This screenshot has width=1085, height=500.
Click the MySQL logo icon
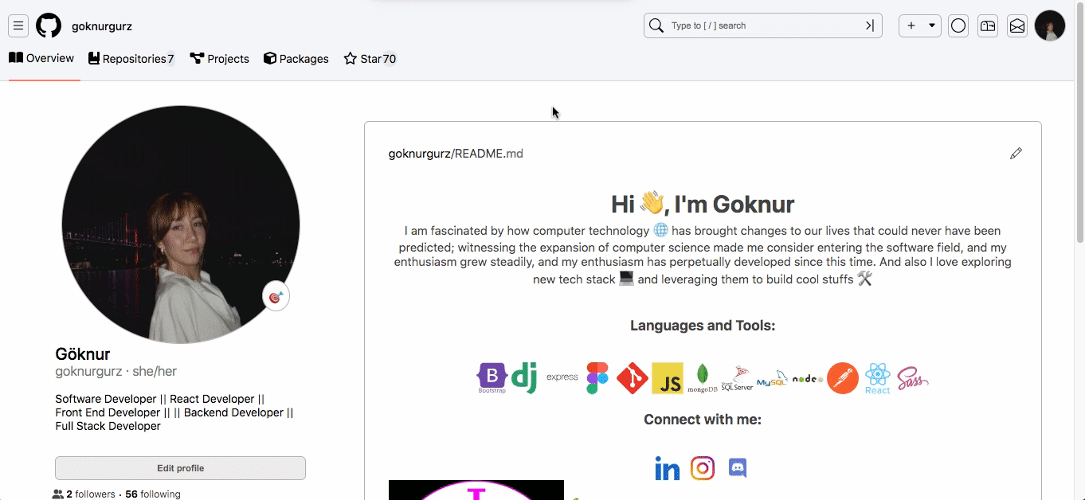pyautogui.click(x=772, y=378)
